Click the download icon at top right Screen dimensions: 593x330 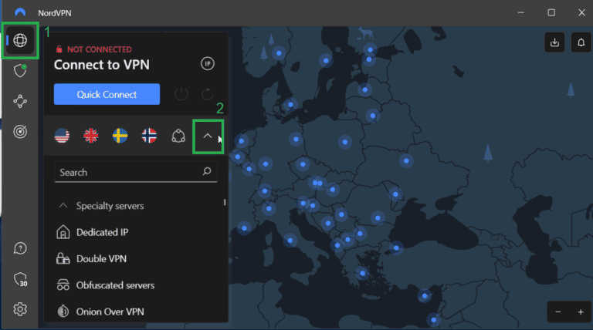(x=554, y=43)
